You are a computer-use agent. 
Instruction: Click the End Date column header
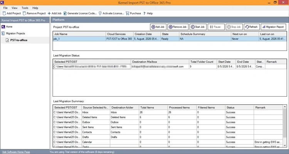[x=245, y=62]
